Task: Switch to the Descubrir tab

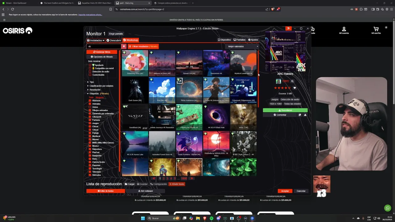Action: [114, 40]
